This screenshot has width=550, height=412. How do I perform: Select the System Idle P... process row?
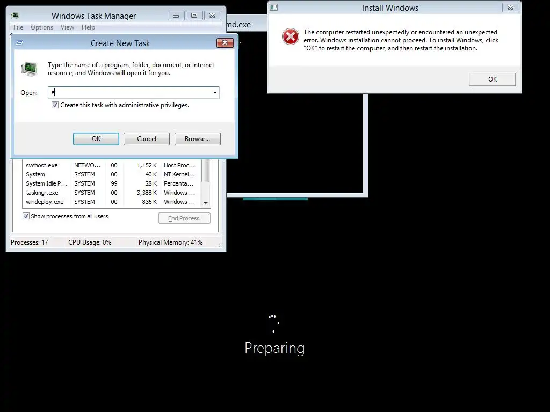pyautogui.click(x=112, y=183)
